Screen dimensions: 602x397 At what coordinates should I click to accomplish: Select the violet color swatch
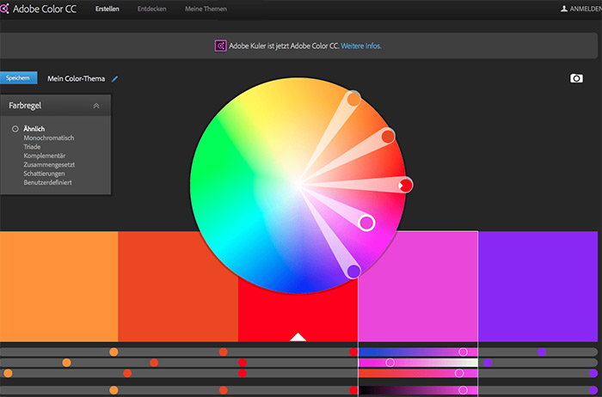click(539, 286)
